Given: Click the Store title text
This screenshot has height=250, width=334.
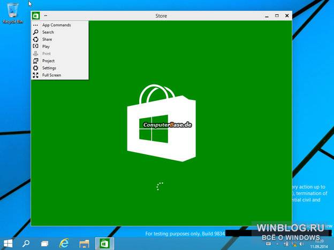Looking at the screenshot, I should 161,16.
